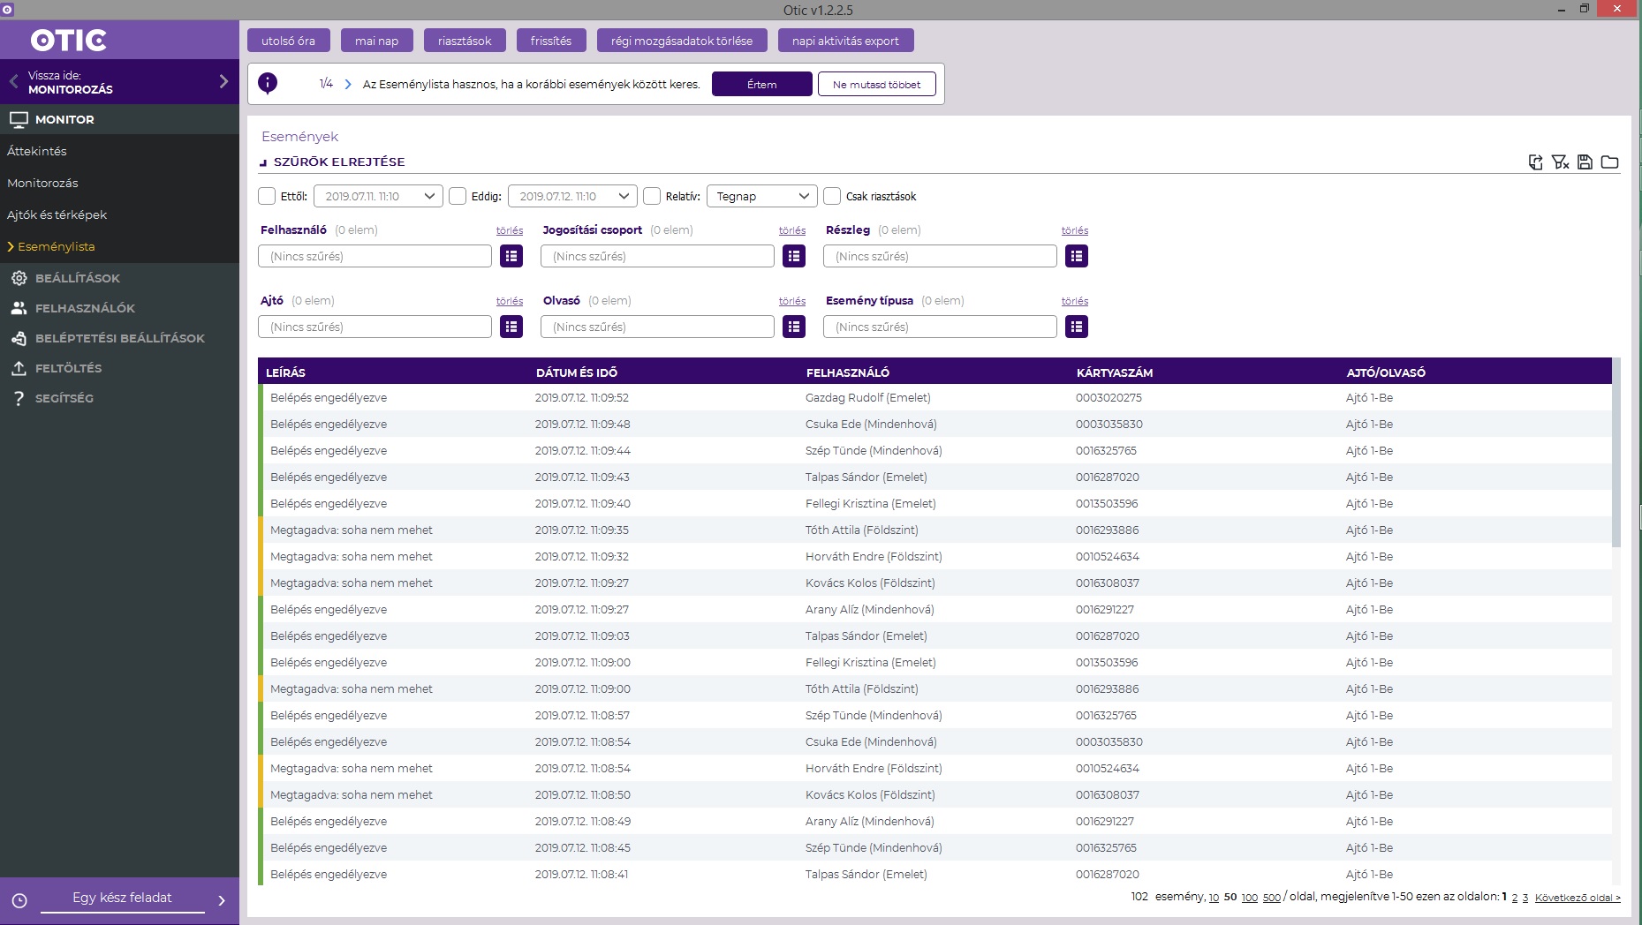
Task: Click the napi aktivitás export button
Action: pos(845,41)
